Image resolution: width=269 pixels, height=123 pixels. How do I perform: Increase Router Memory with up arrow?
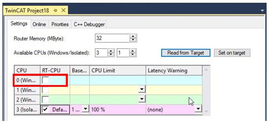(x=133, y=37)
